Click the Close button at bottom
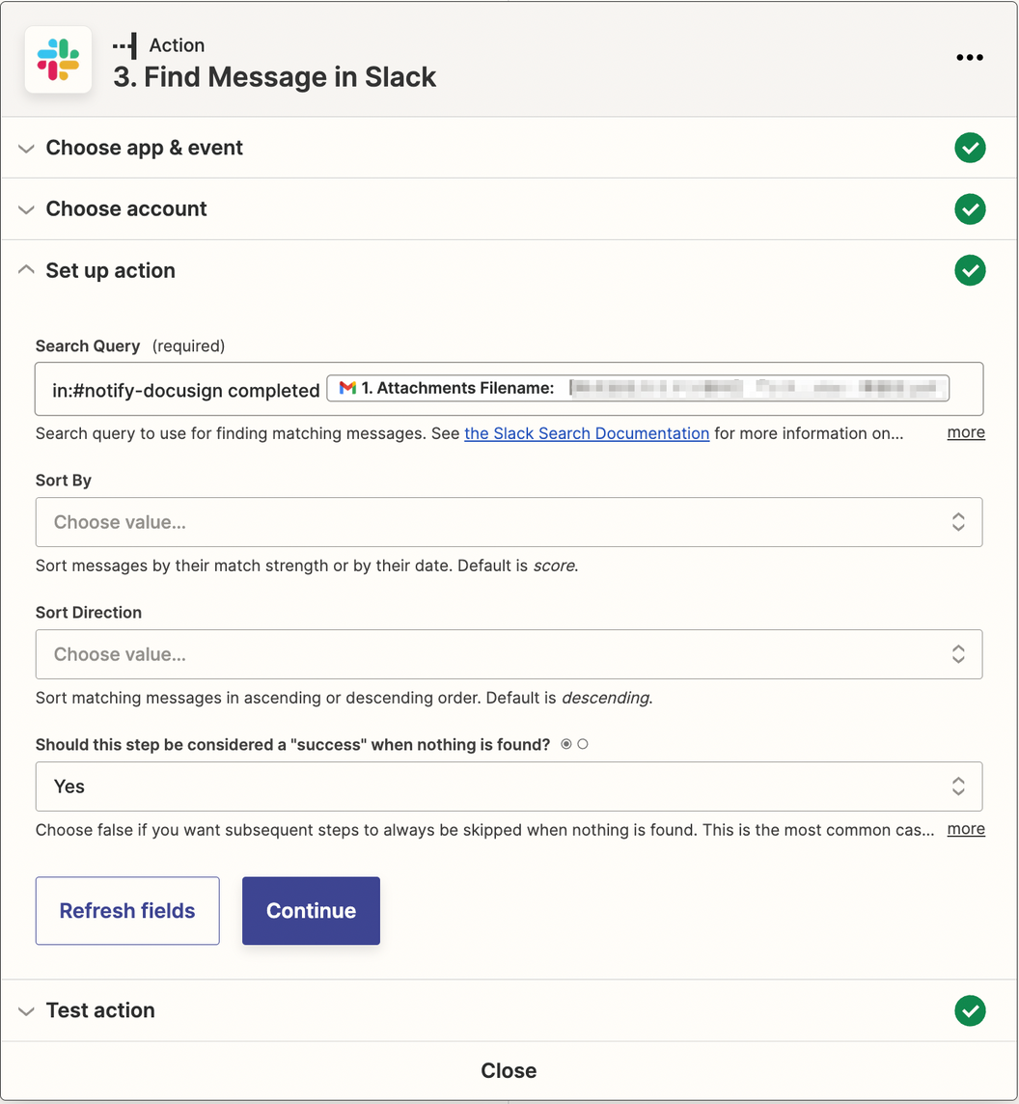 [509, 1071]
